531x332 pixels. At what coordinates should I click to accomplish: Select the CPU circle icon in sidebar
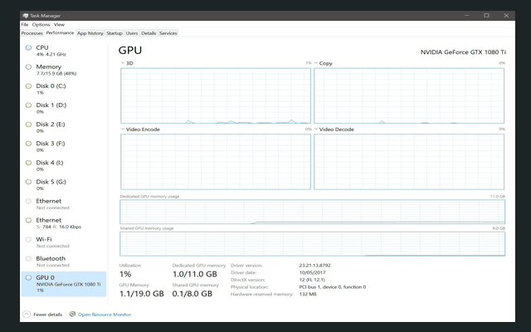click(28, 48)
